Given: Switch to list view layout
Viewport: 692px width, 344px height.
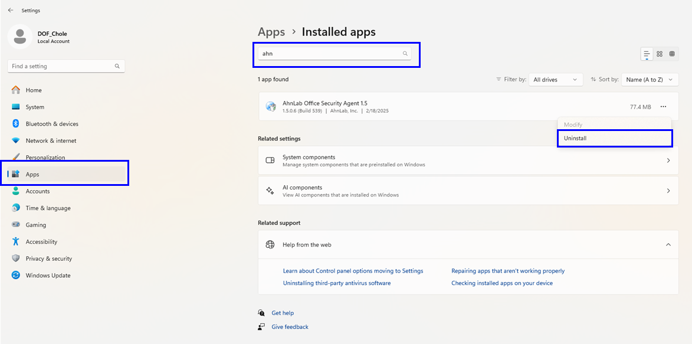Looking at the screenshot, I should (647, 54).
